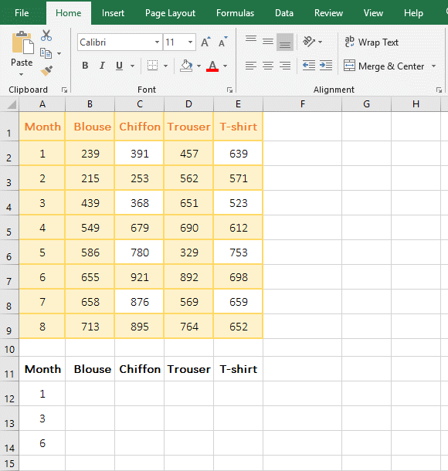Open the Alignment settings dialog launcher
Screen dimensions: 448x471
(x=439, y=90)
